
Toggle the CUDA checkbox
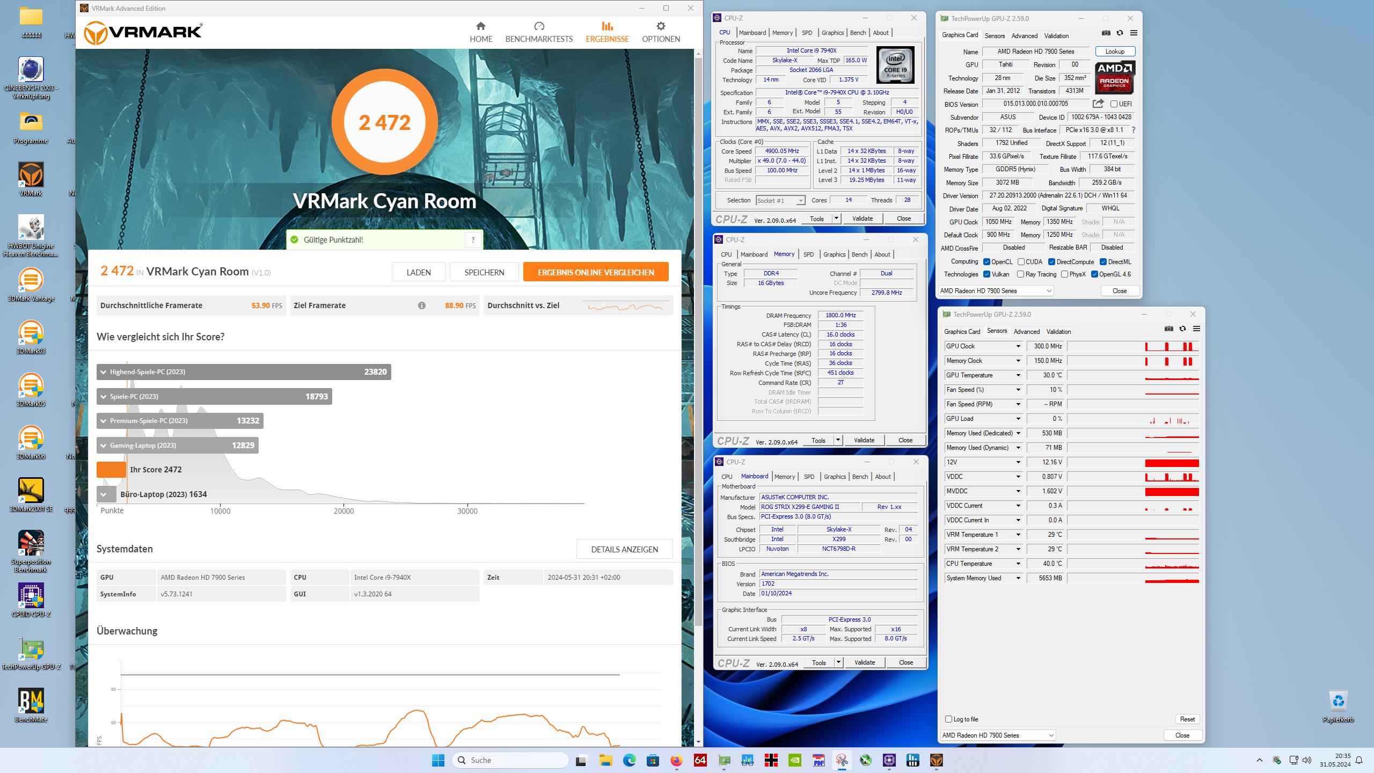click(x=1021, y=262)
